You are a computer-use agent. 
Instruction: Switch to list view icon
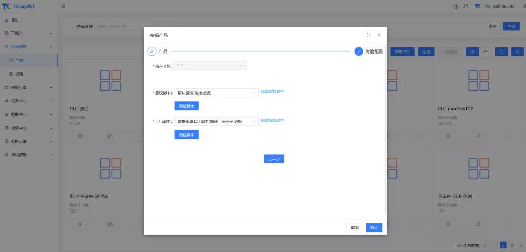pyautogui.click(x=484, y=51)
